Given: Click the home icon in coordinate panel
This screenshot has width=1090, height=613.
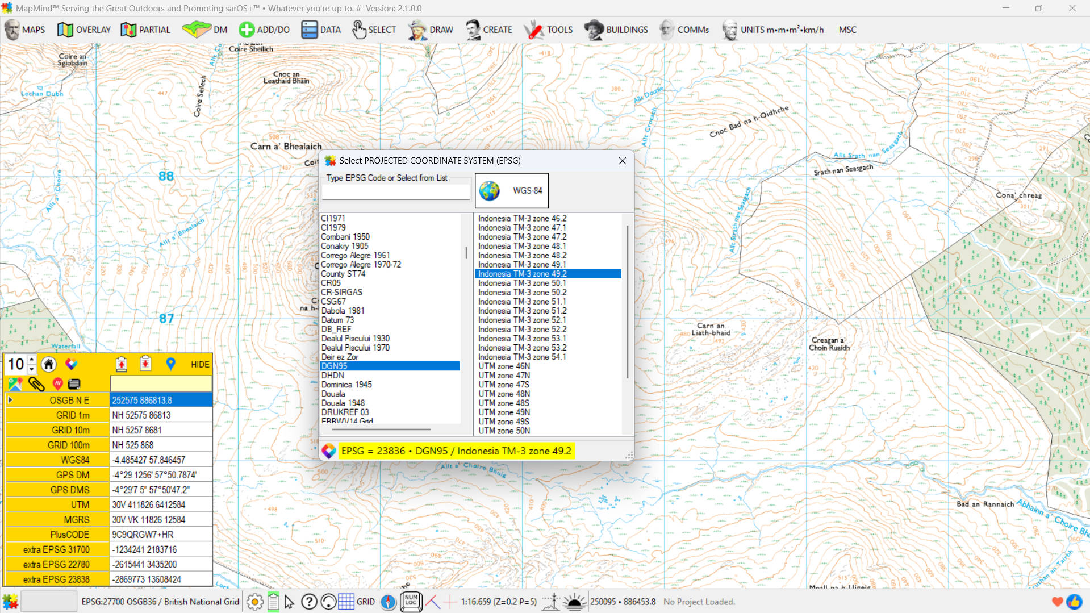Looking at the screenshot, I should (49, 364).
